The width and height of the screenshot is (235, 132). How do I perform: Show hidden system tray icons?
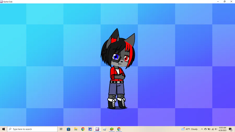click(202, 129)
